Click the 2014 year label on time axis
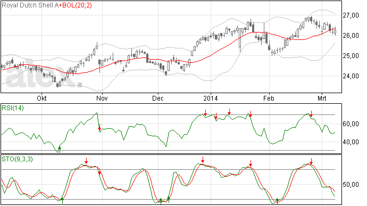The image size is (367, 206). [x=211, y=98]
